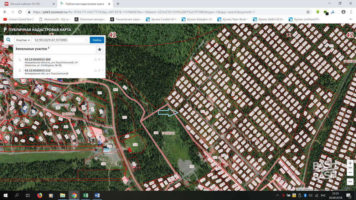The image size is (356, 200).
Task: Click the DigitalGlobe attribution label
Action: pos(304,189)
